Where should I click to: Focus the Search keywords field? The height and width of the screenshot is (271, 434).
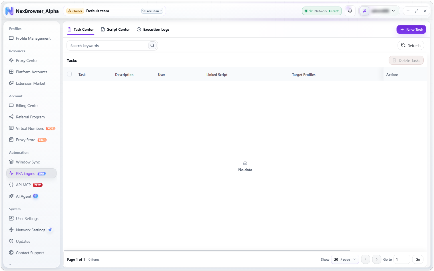coord(112,45)
